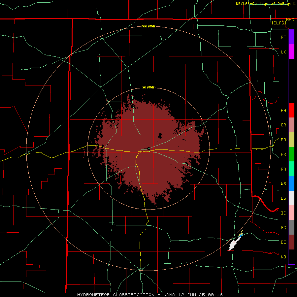Screen dimensions: 297x297
Task: Click the "BD" legend label
Action: tap(283, 140)
